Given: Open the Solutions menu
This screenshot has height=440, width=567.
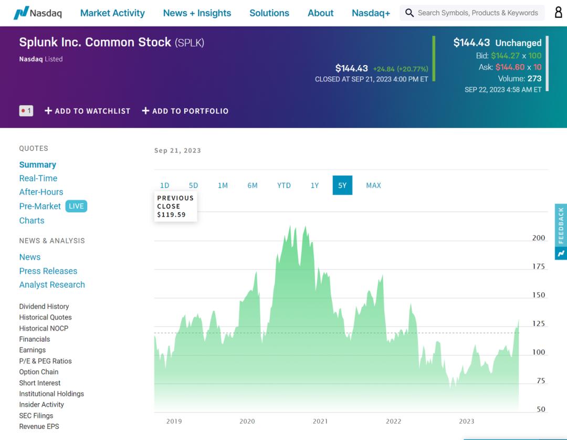Looking at the screenshot, I should tap(269, 13).
